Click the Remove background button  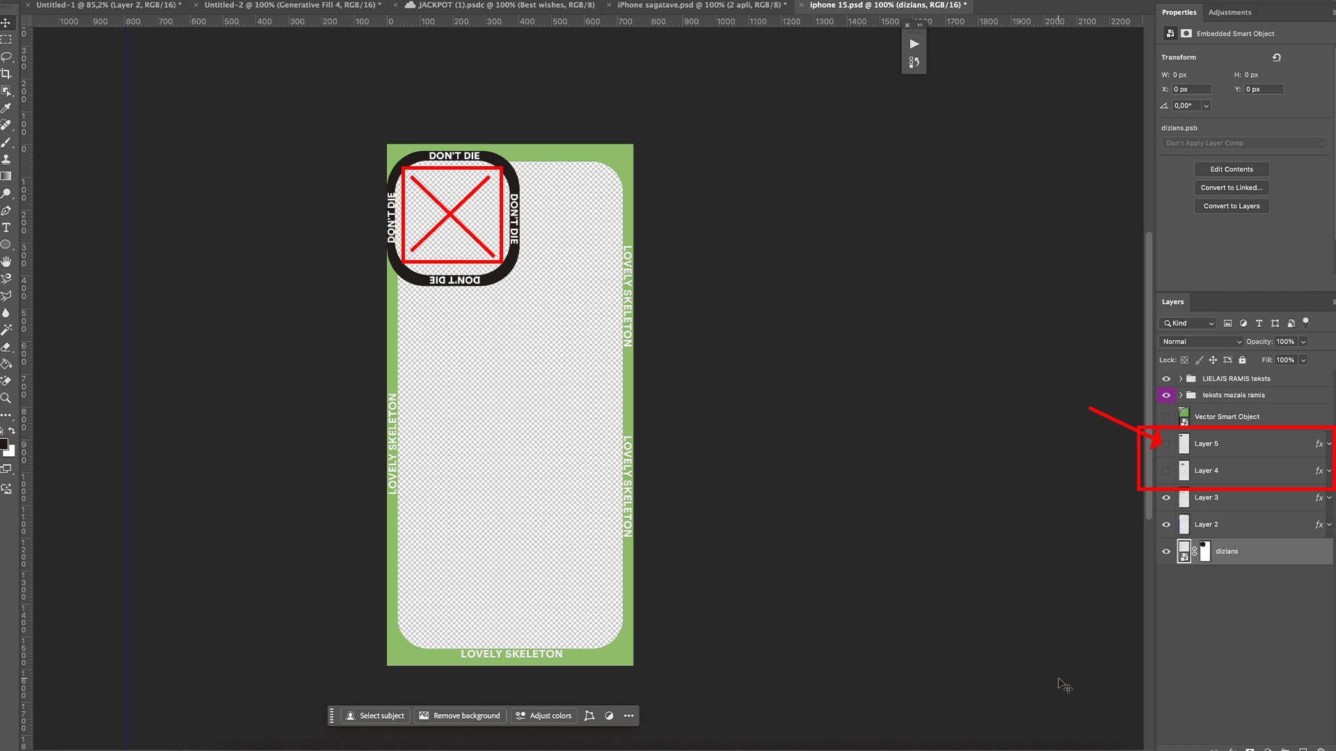pyautogui.click(x=460, y=716)
